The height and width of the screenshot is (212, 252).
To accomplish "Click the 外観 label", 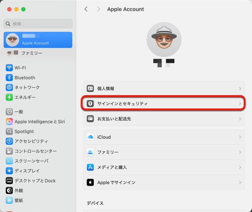I will click(19, 191).
